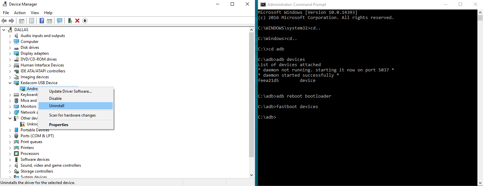Screen dimensions: 483x186
Task: Click Device Manager vertical scrollbar up arrow
Action: (252, 29)
